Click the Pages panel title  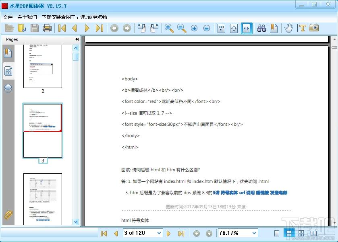tap(12, 39)
